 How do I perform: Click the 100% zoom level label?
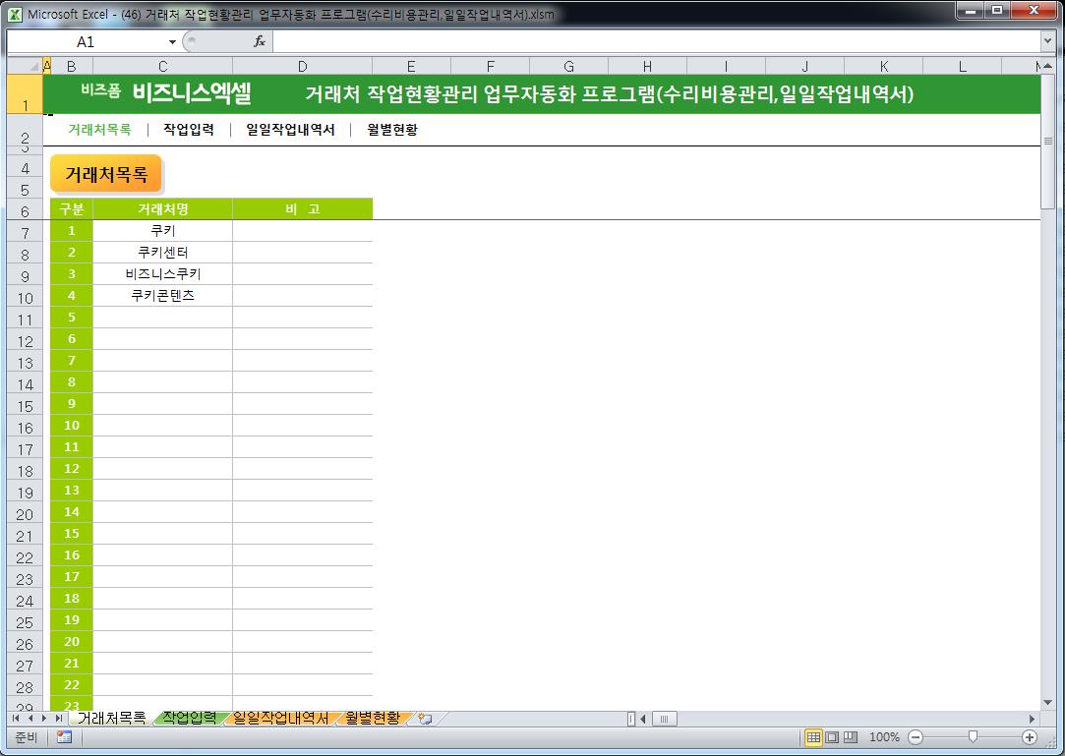click(884, 737)
